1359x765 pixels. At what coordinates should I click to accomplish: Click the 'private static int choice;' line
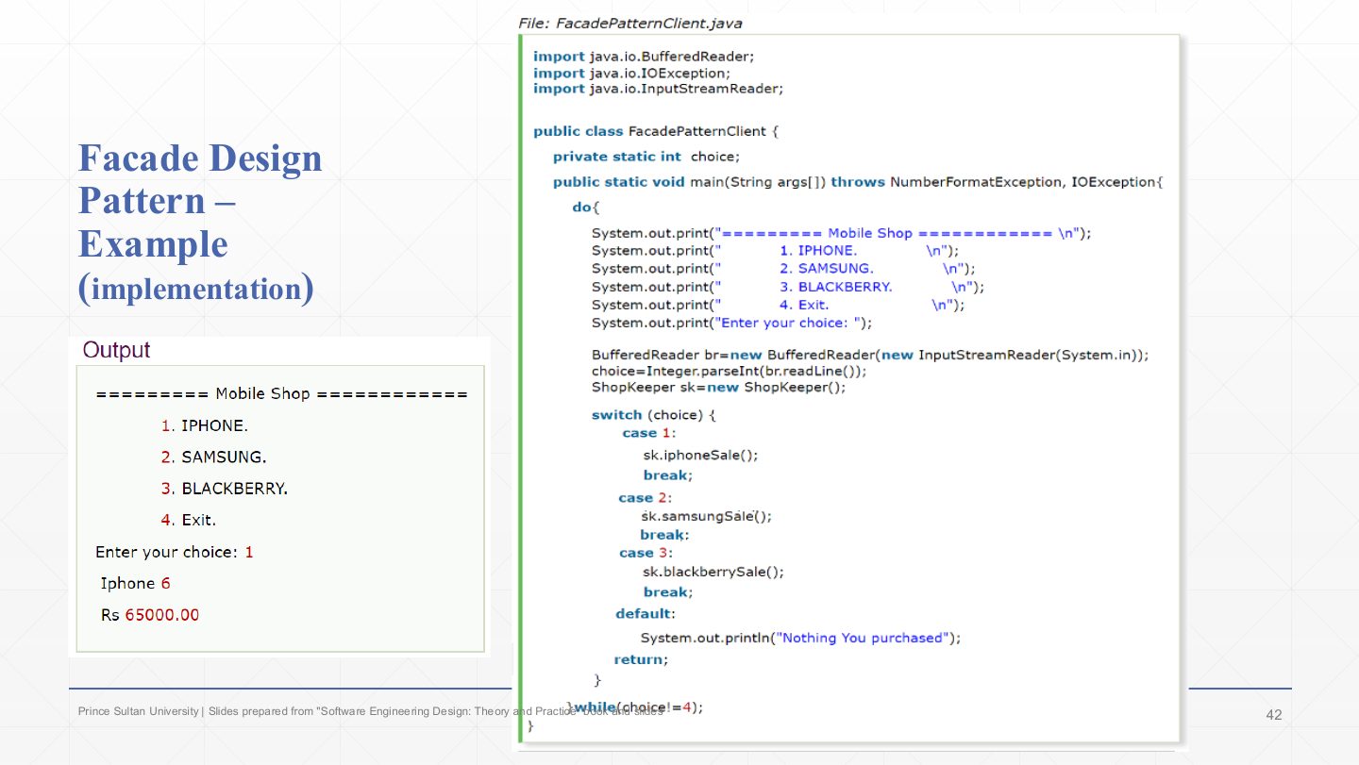pos(646,157)
